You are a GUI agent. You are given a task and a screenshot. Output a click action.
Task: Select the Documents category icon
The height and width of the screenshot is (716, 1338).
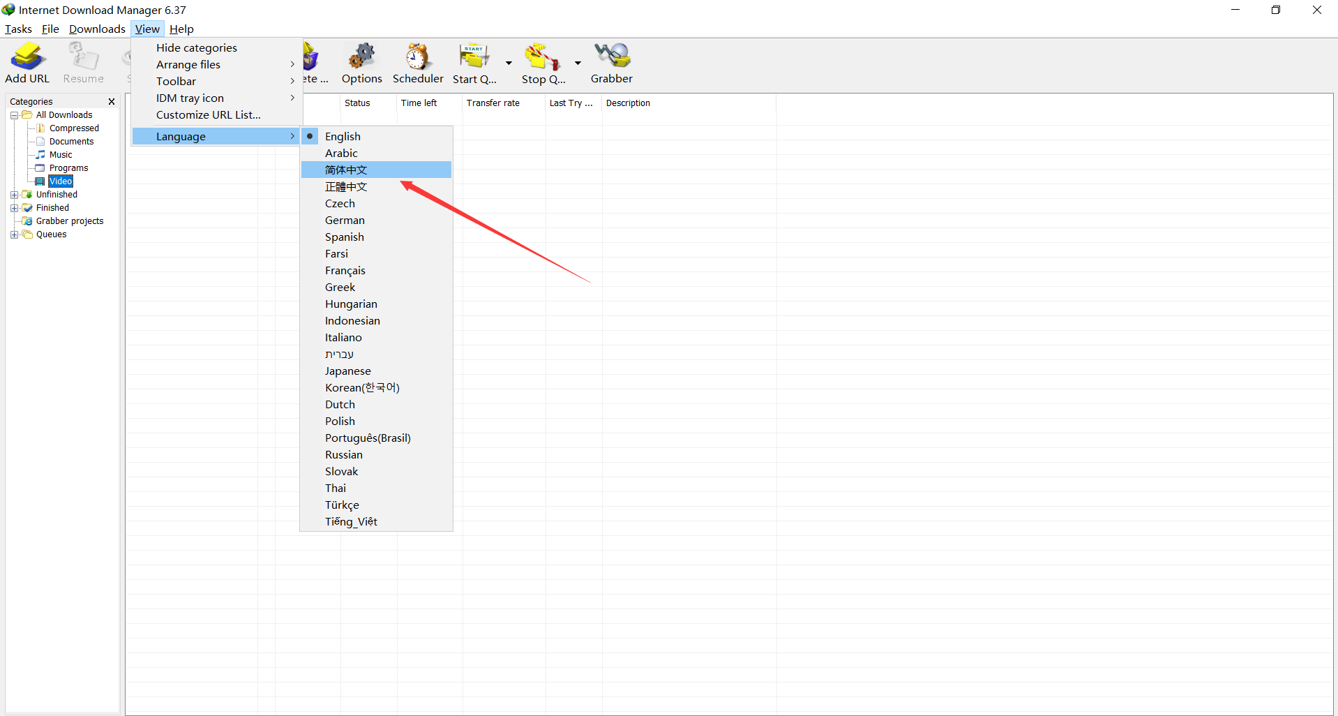[x=40, y=142]
